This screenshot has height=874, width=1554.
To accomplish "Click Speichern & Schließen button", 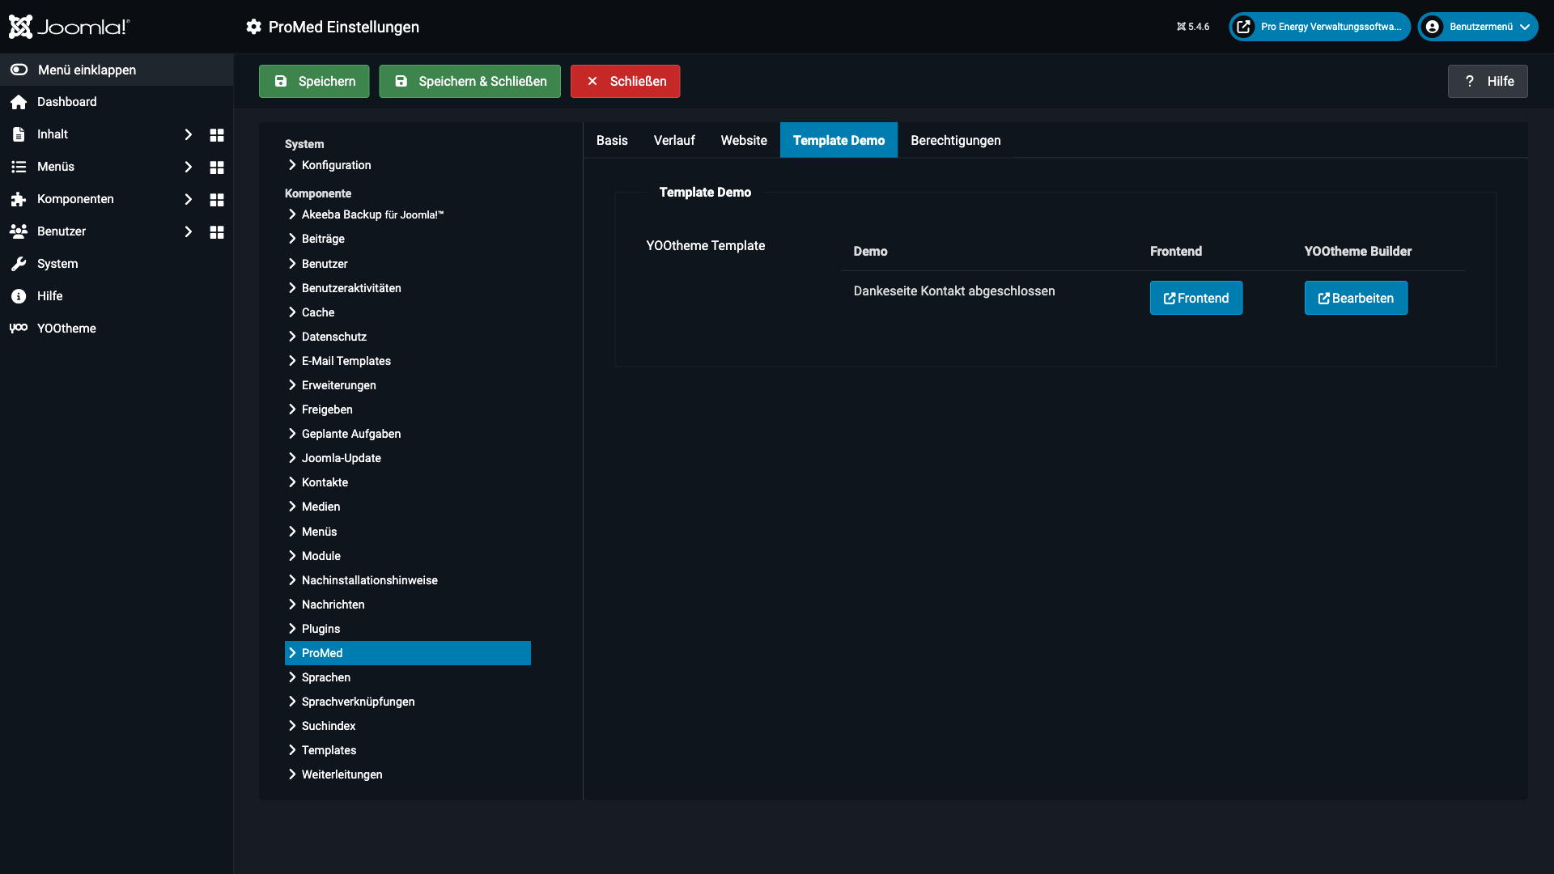I will [469, 81].
